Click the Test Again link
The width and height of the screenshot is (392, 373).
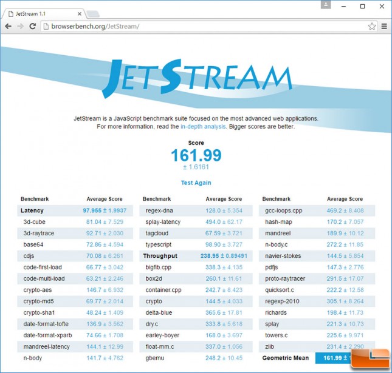196,183
